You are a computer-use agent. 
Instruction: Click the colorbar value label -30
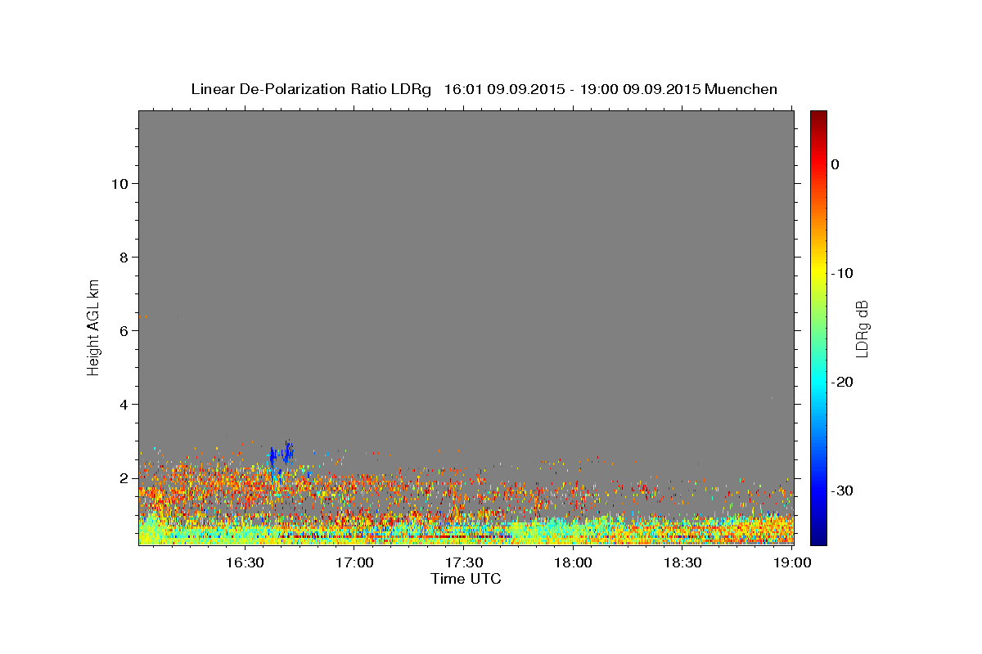tap(842, 490)
